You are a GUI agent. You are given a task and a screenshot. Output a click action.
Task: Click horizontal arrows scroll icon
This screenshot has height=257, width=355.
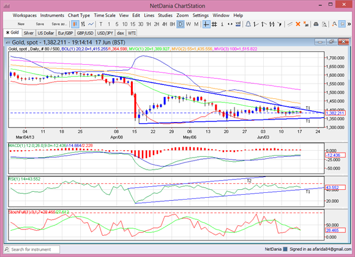tap(230, 24)
